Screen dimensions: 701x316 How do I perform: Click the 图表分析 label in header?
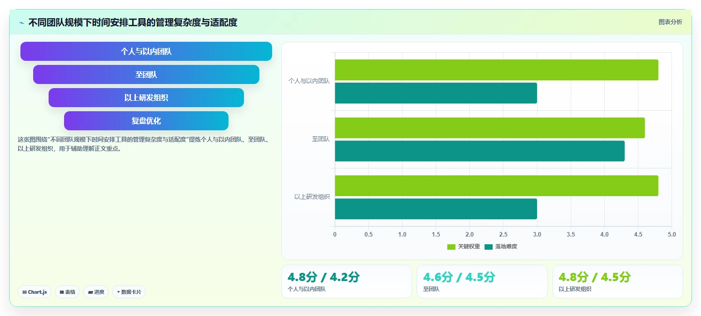tap(670, 22)
